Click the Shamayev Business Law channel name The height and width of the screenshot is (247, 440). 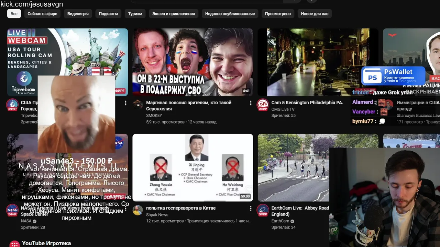418,116
